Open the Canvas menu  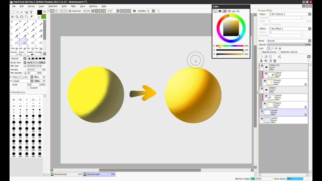pyautogui.click(x=31, y=6)
